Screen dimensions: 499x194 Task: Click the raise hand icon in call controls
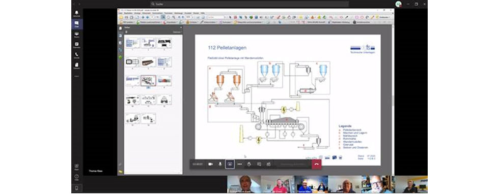(x=249, y=164)
